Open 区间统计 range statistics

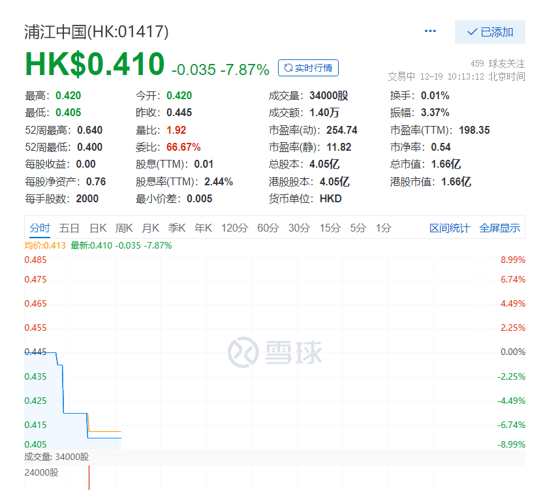449,228
